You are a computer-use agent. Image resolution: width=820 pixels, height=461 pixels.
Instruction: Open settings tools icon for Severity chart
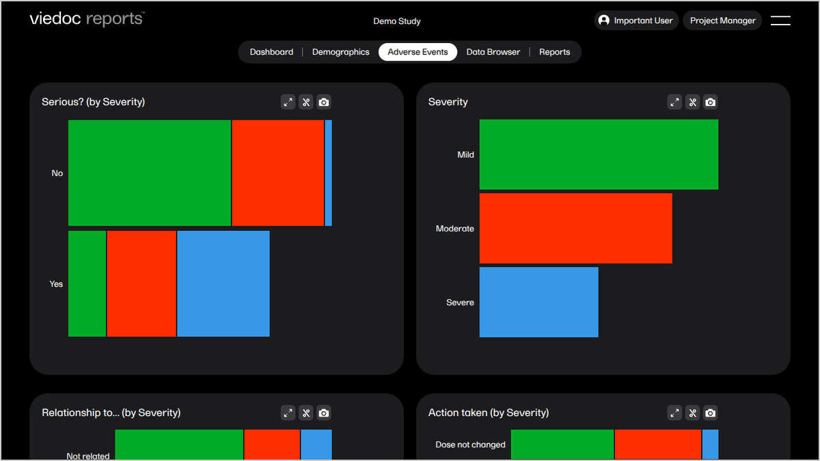coord(693,102)
